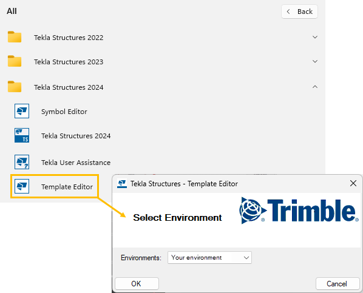
Task: Select the Template Editor label
Action: coord(67,187)
